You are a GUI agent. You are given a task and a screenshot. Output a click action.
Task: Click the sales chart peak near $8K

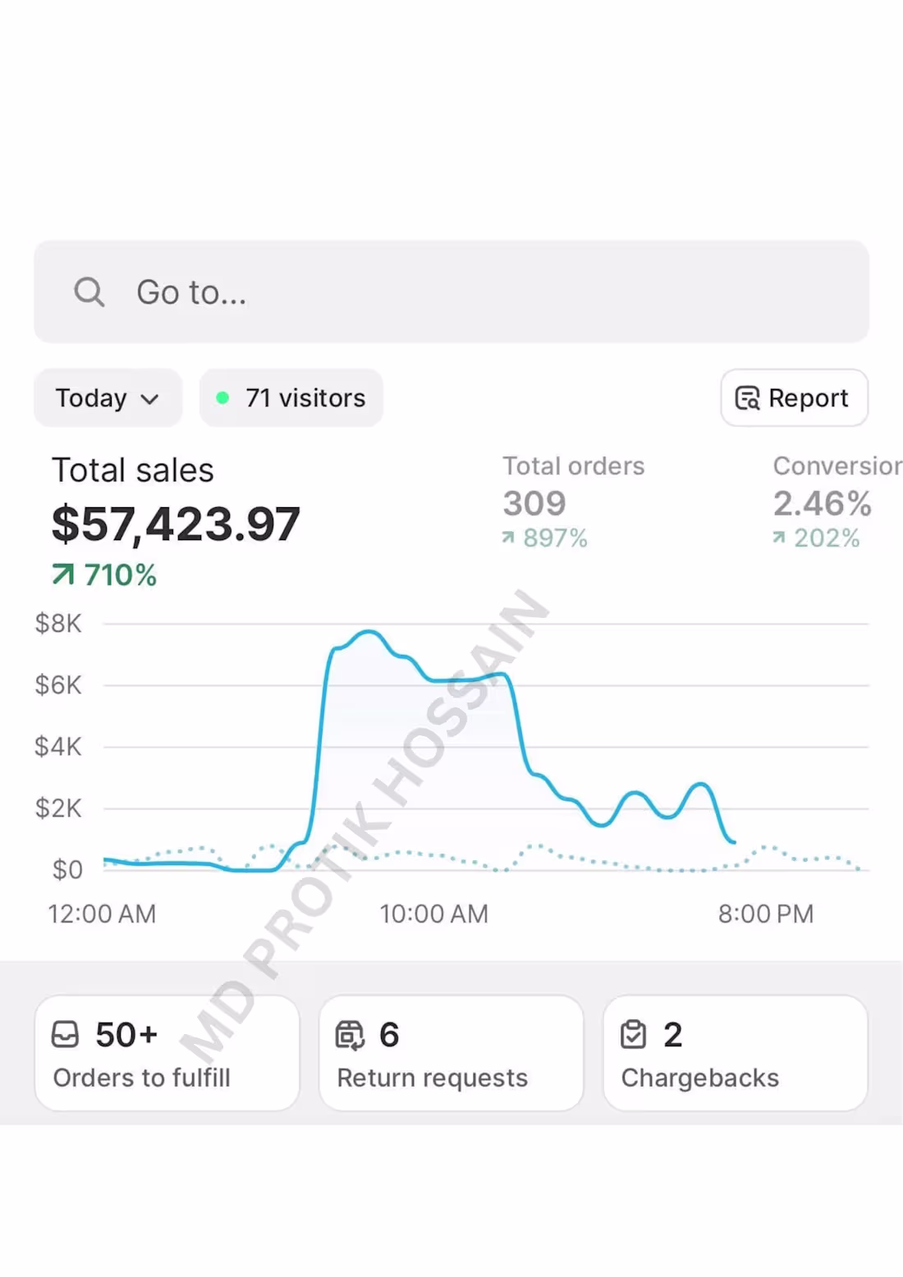(x=369, y=632)
